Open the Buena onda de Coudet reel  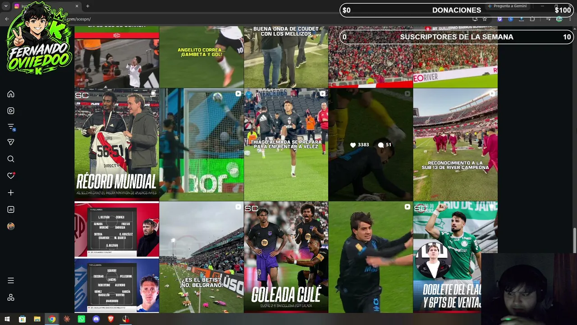pos(286,56)
